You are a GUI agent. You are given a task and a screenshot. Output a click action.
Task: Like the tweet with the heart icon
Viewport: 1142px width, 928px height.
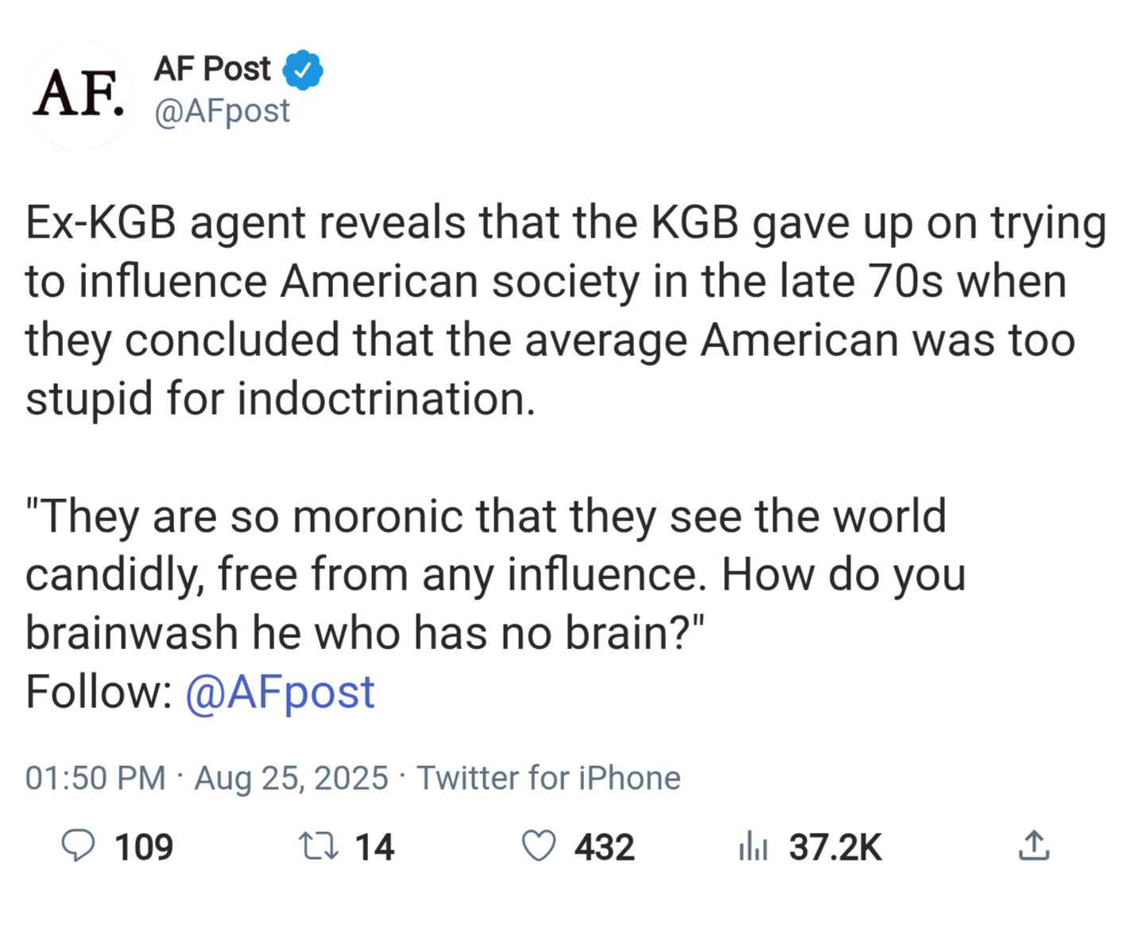[538, 846]
